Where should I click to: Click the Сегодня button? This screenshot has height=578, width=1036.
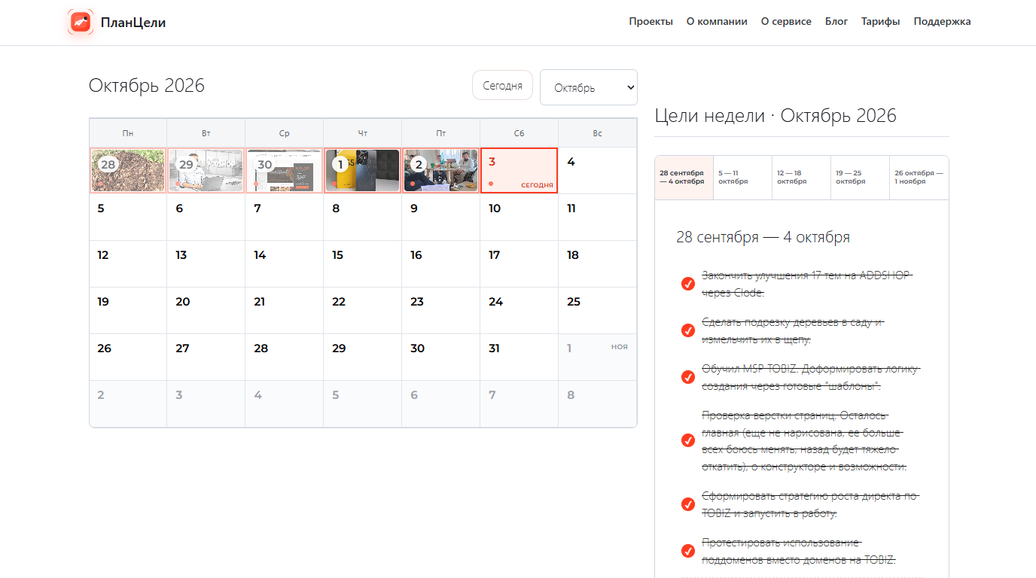[x=502, y=85]
